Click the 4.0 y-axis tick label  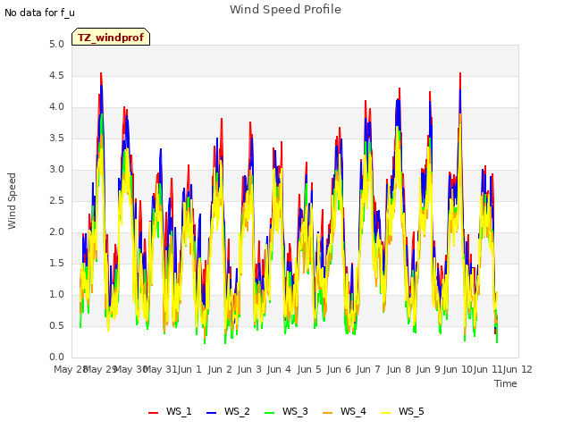tap(56, 107)
